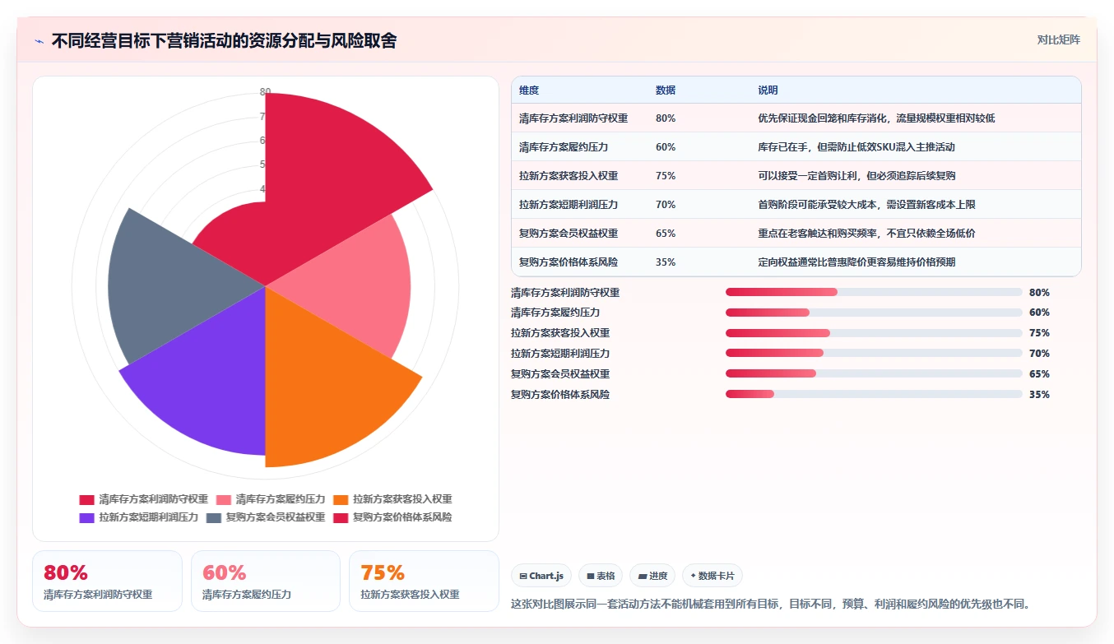
Task: Click progress bar for 清库存方案履约压力
Action: 874,313
